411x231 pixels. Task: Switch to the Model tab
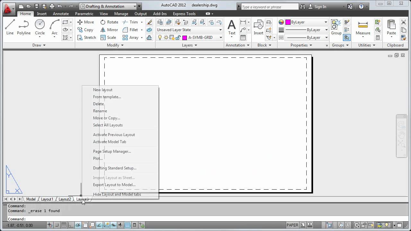coord(31,199)
